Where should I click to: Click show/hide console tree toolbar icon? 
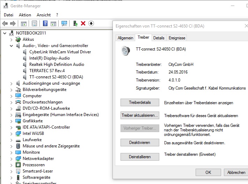point(24,23)
